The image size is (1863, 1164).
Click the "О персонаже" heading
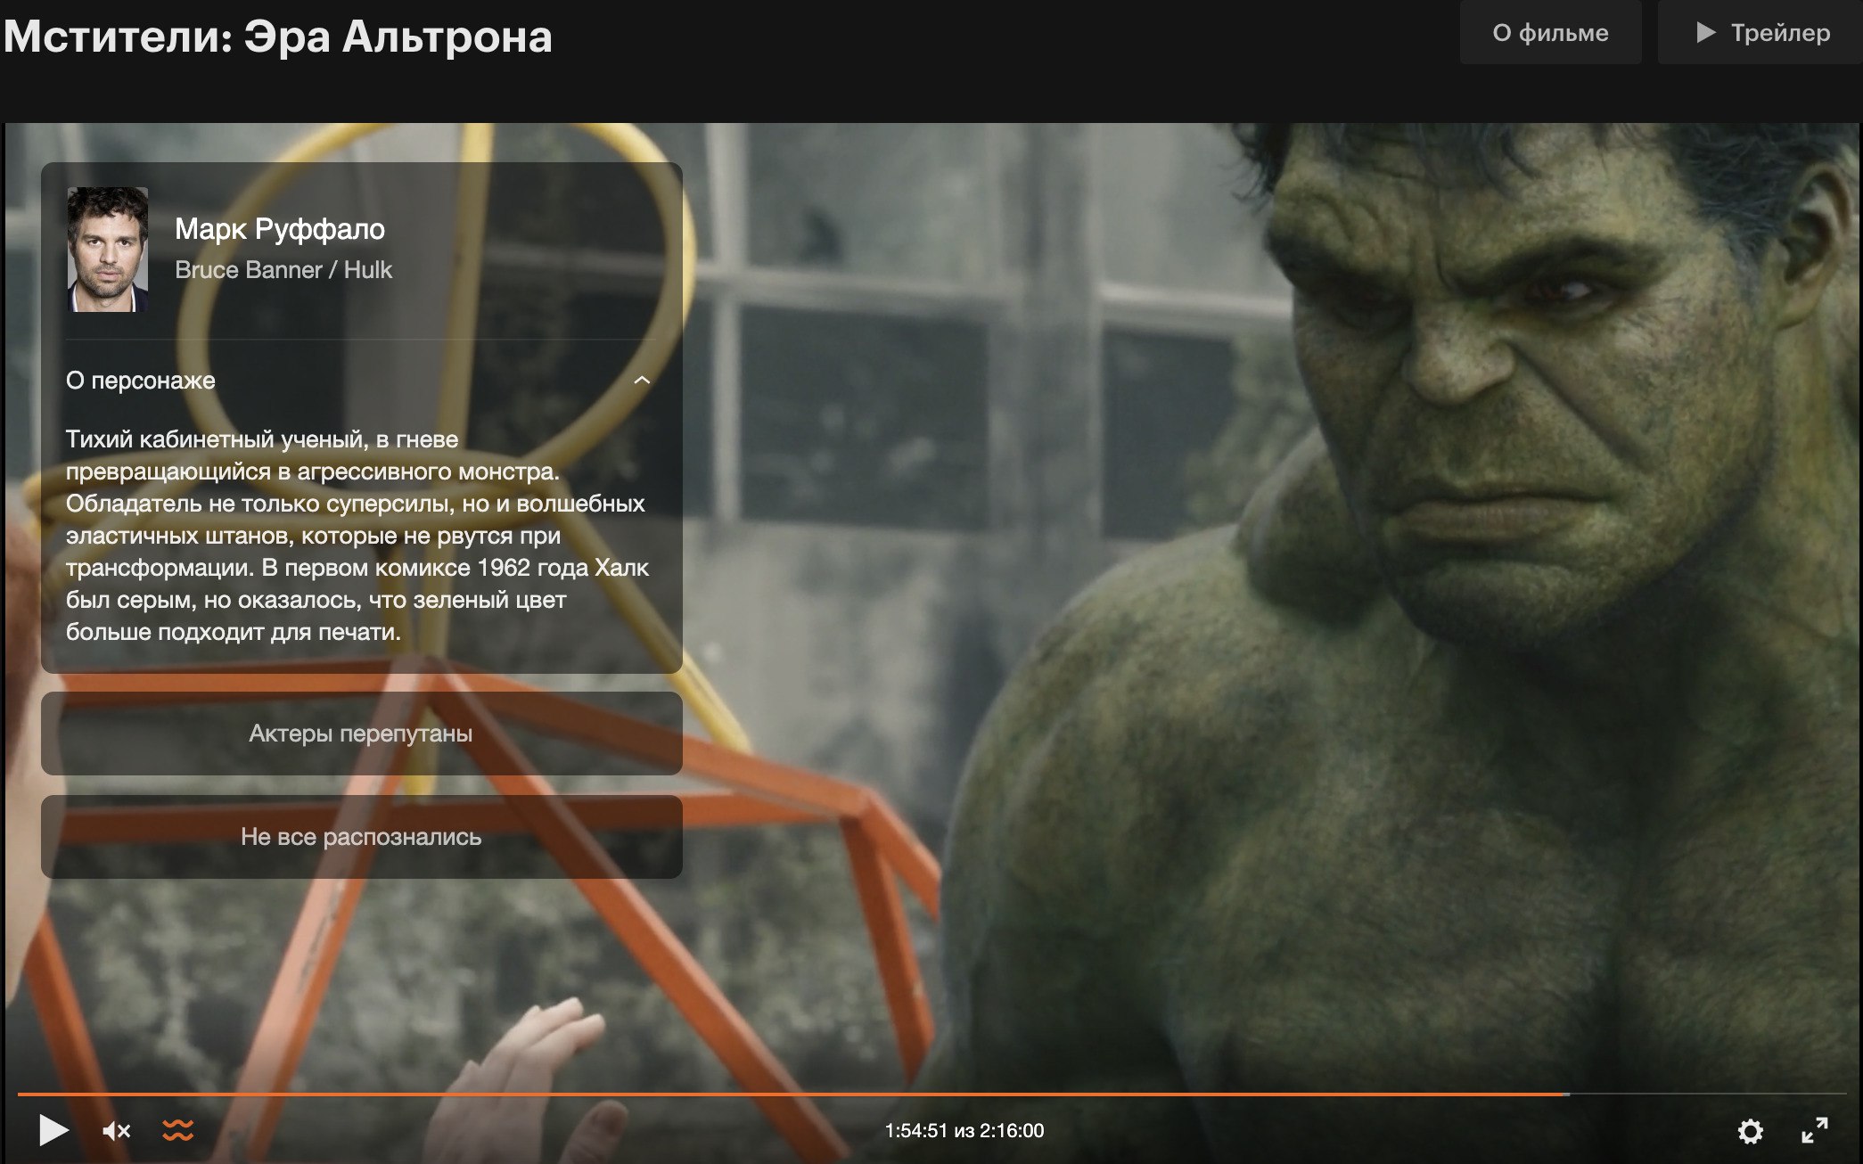click(x=141, y=381)
